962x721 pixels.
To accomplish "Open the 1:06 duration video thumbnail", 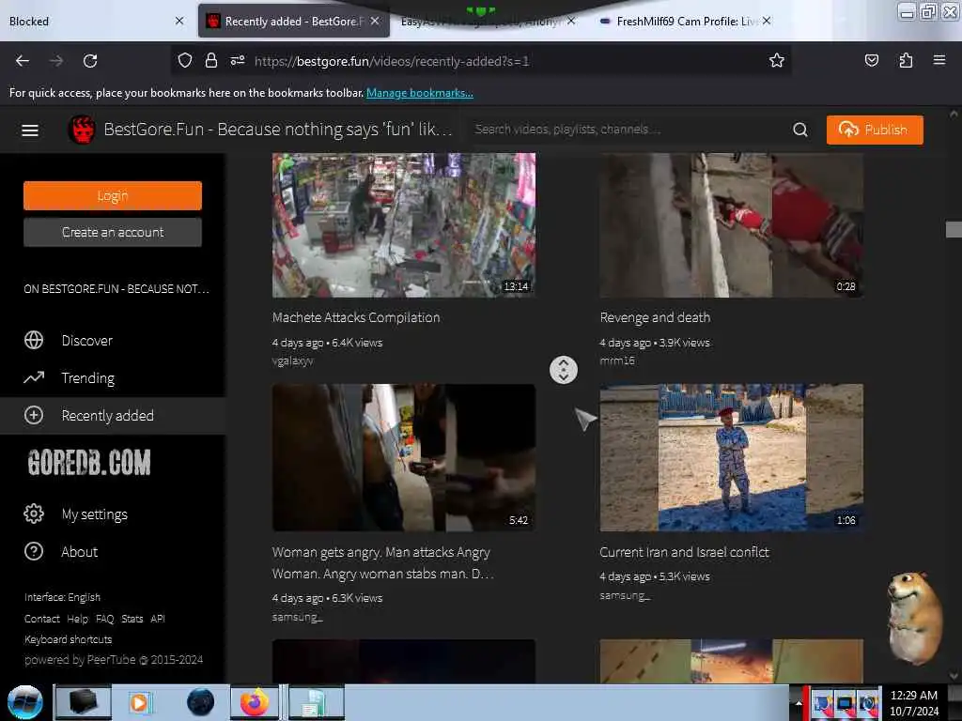I will (x=731, y=457).
